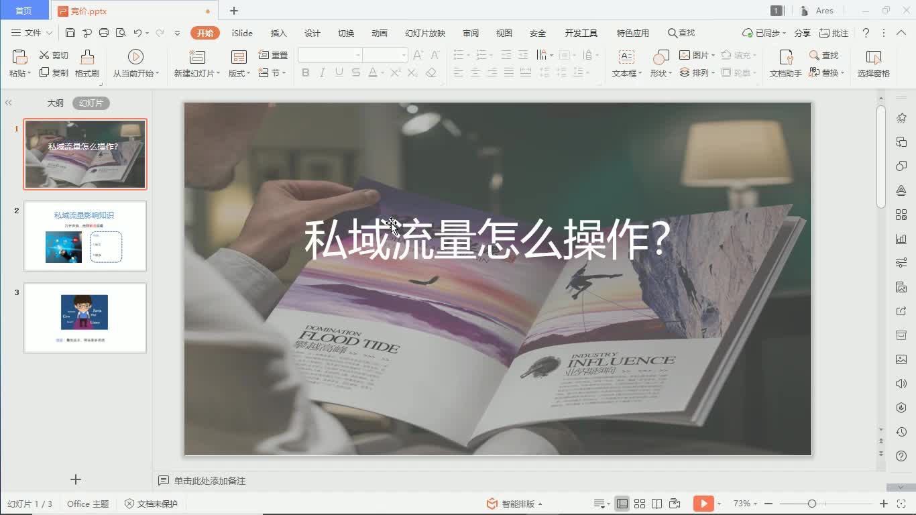Start slideshow from current slide icon
This screenshot has width=916, height=515.
[135, 57]
